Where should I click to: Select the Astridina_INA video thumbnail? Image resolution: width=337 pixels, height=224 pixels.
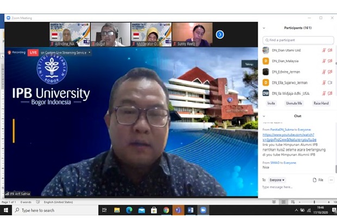[x=70, y=35]
